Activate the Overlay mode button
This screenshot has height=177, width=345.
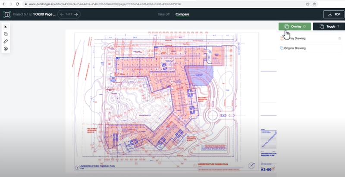click(295, 26)
